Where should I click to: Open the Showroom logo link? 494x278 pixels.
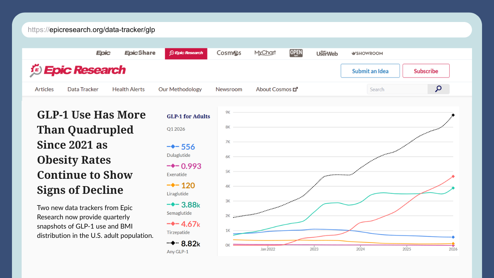367,53
